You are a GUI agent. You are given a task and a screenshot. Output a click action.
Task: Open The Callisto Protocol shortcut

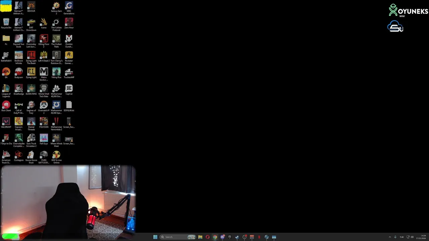[56, 24]
